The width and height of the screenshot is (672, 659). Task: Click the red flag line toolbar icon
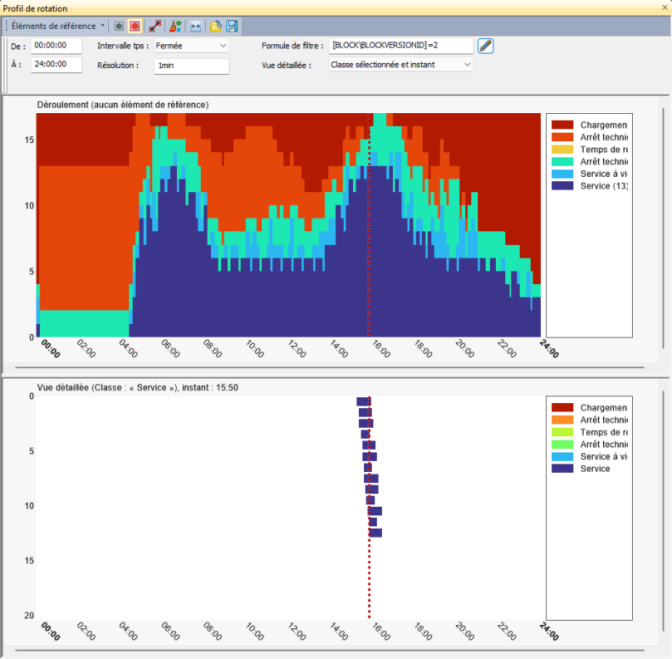click(156, 26)
